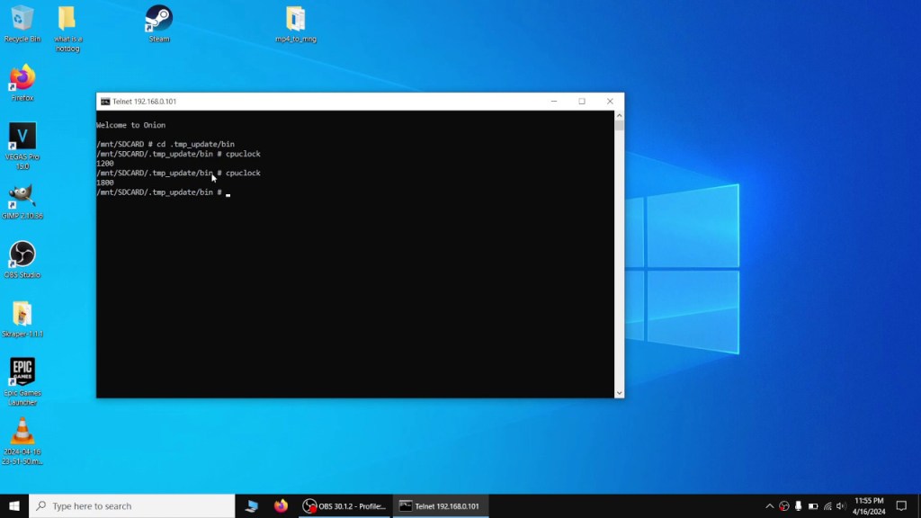Viewport: 921px width, 518px height.
Task: Expand hidden icons in the system tray
Action: click(770, 505)
